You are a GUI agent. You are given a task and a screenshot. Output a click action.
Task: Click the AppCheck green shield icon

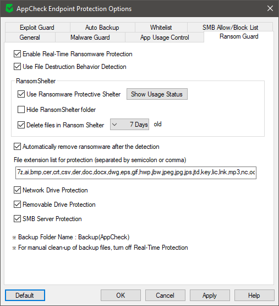[x=9, y=9]
